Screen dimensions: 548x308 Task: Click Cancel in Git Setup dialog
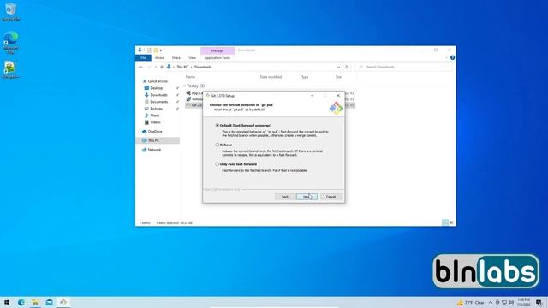(x=331, y=197)
